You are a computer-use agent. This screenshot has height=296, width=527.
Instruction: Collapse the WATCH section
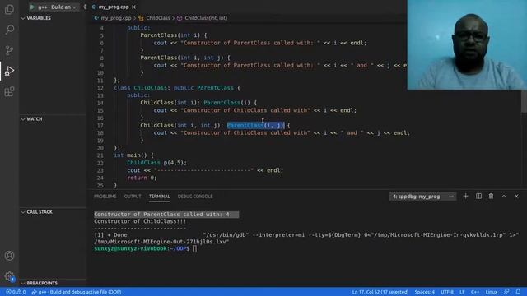35,119
